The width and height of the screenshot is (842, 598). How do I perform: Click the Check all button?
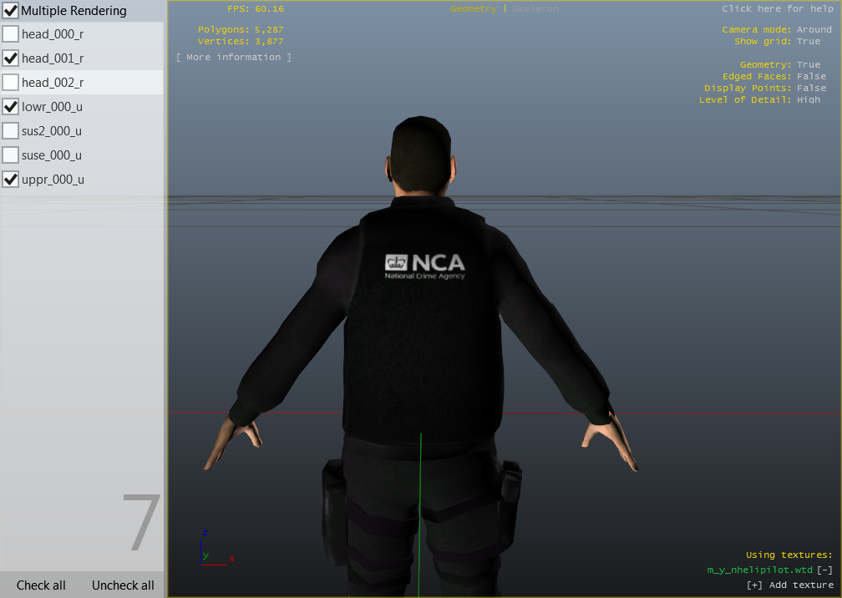[x=41, y=585]
